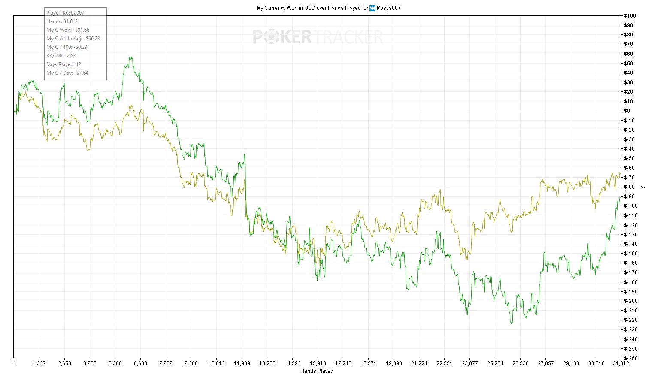The width and height of the screenshot is (651, 375).
Task: Click the x-axis label 14,592
Action: (x=292, y=363)
